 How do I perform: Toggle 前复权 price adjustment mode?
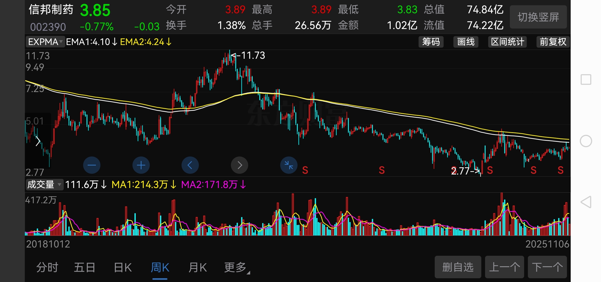coord(553,42)
